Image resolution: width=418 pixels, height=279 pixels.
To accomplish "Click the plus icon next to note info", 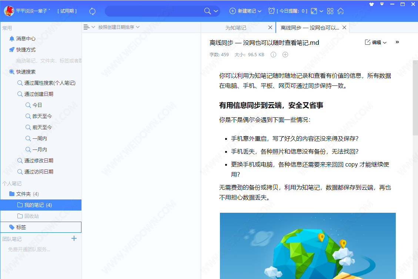I will [x=285, y=54].
